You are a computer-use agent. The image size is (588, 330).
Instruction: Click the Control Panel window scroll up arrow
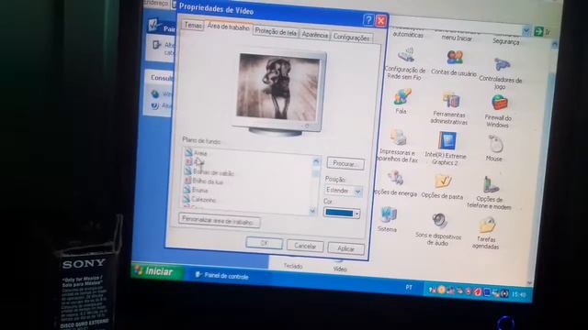pos(554,45)
